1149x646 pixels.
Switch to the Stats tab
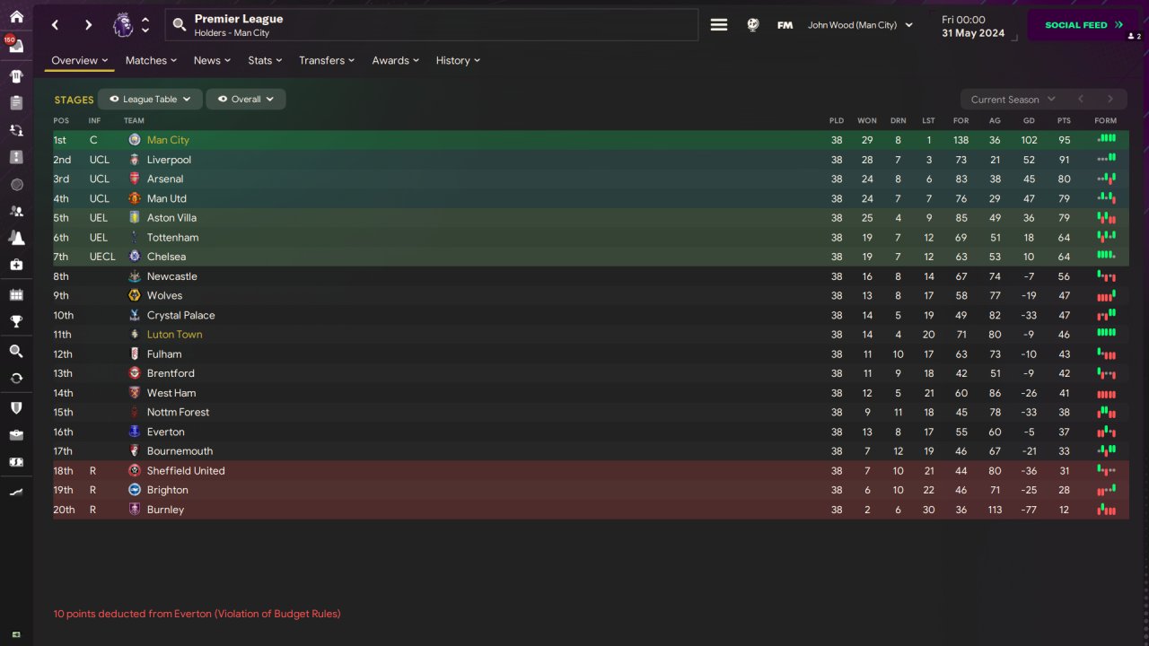coord(265,60)
